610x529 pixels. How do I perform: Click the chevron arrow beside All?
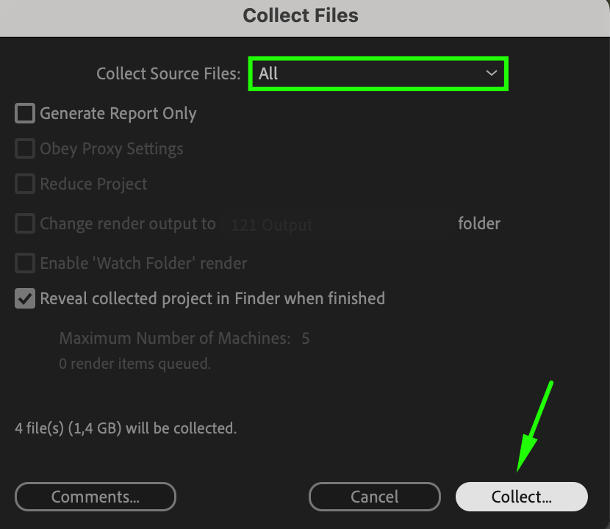coord(491,74)
